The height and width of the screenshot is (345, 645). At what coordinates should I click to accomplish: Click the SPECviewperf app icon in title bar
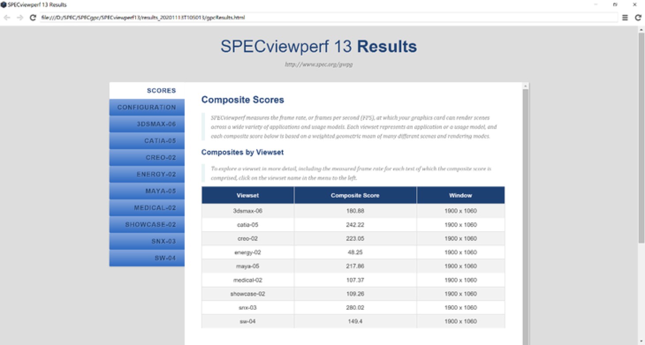point(4,5)
